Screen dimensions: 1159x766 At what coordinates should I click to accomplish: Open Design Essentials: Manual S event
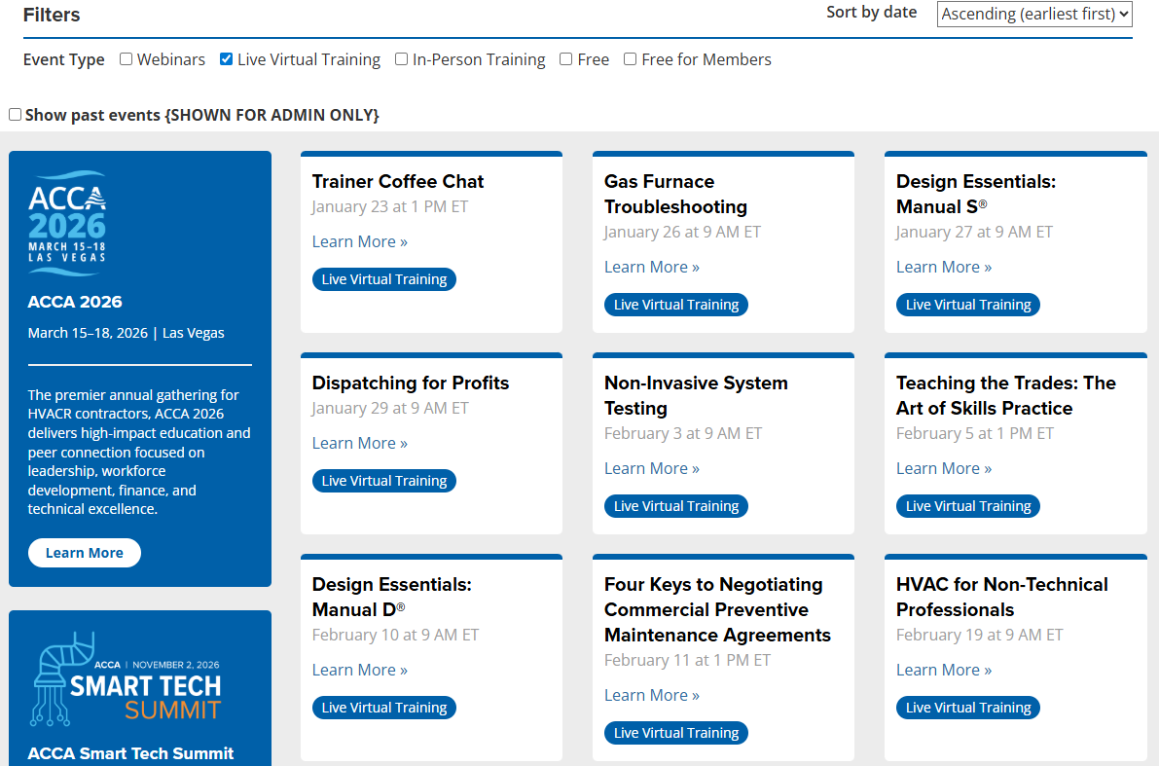pos(975,194)
